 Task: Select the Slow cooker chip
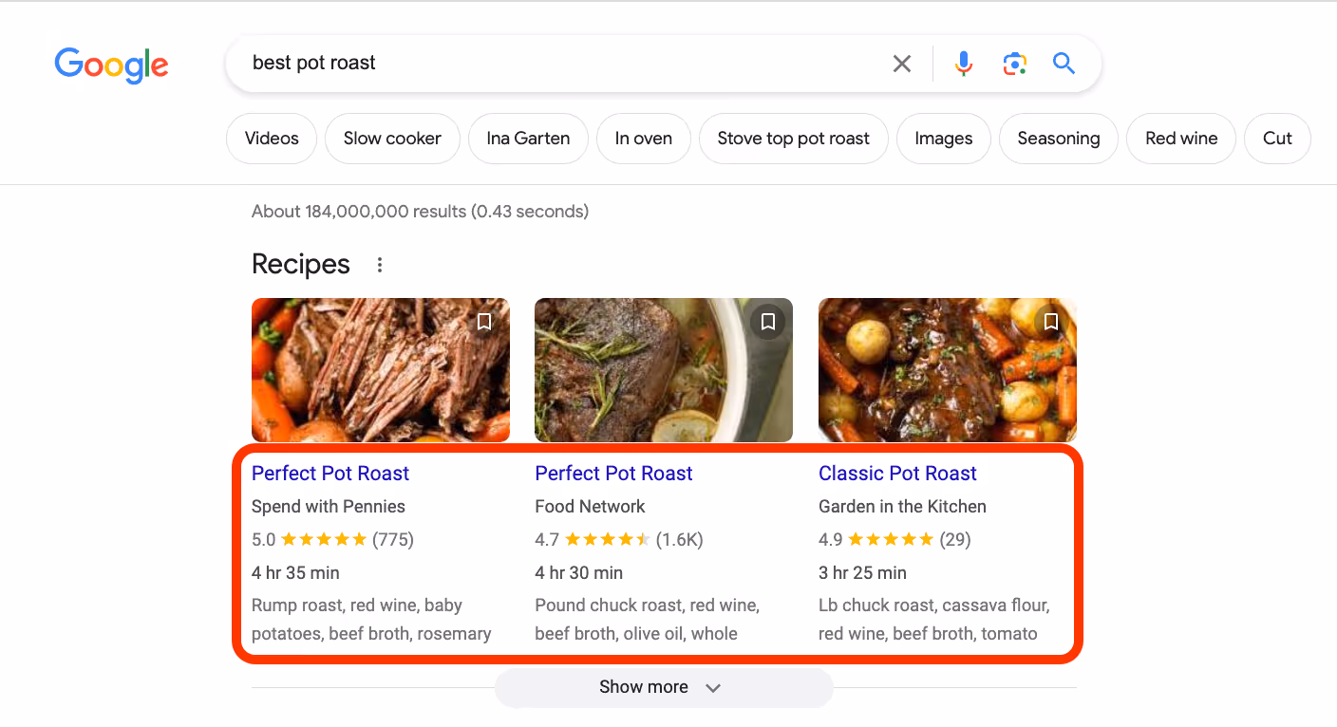(392, 139)
